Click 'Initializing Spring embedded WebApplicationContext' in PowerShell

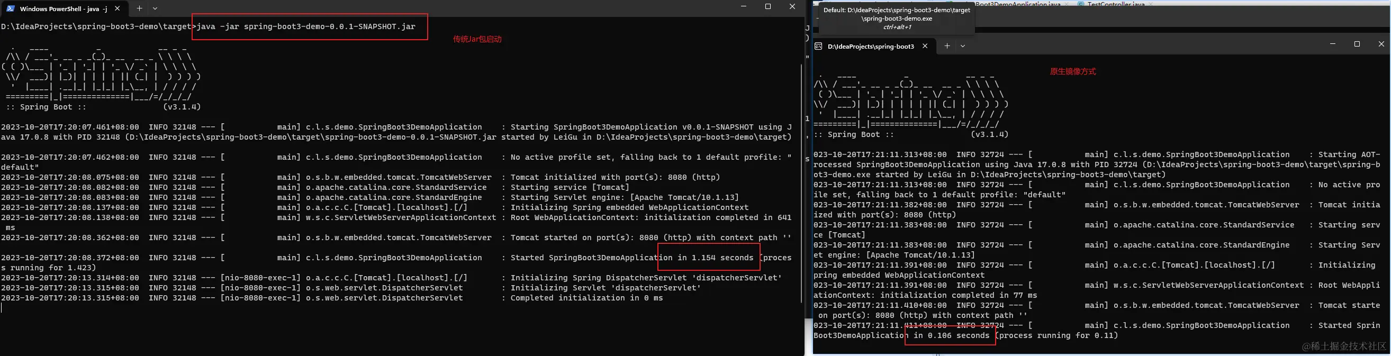pyautogui.click(x=630, y=207)
